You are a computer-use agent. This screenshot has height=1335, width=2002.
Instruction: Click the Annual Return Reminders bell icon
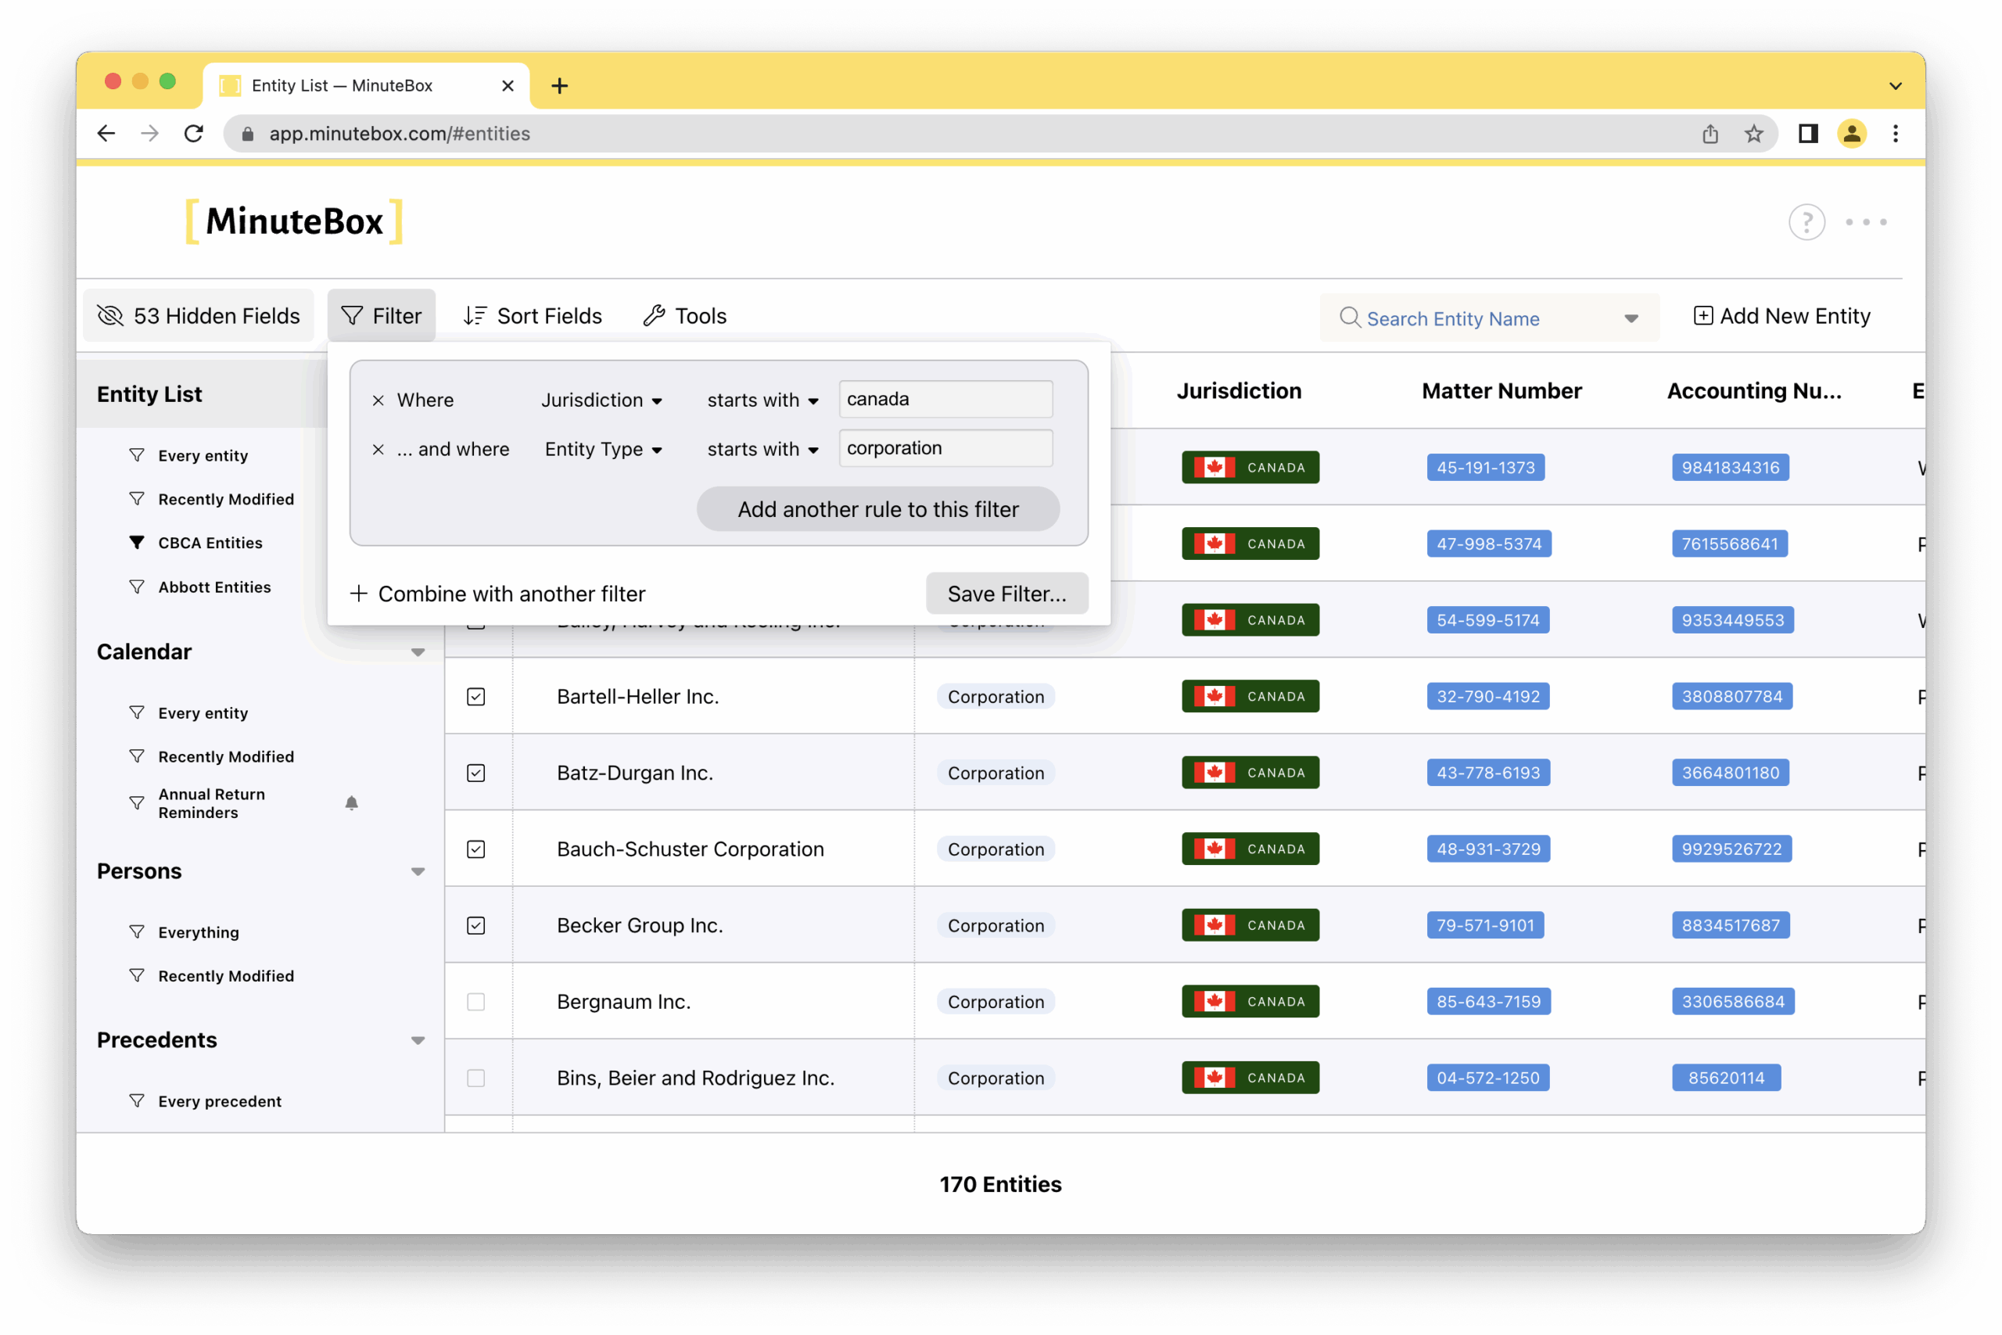[x=352, y=803]
